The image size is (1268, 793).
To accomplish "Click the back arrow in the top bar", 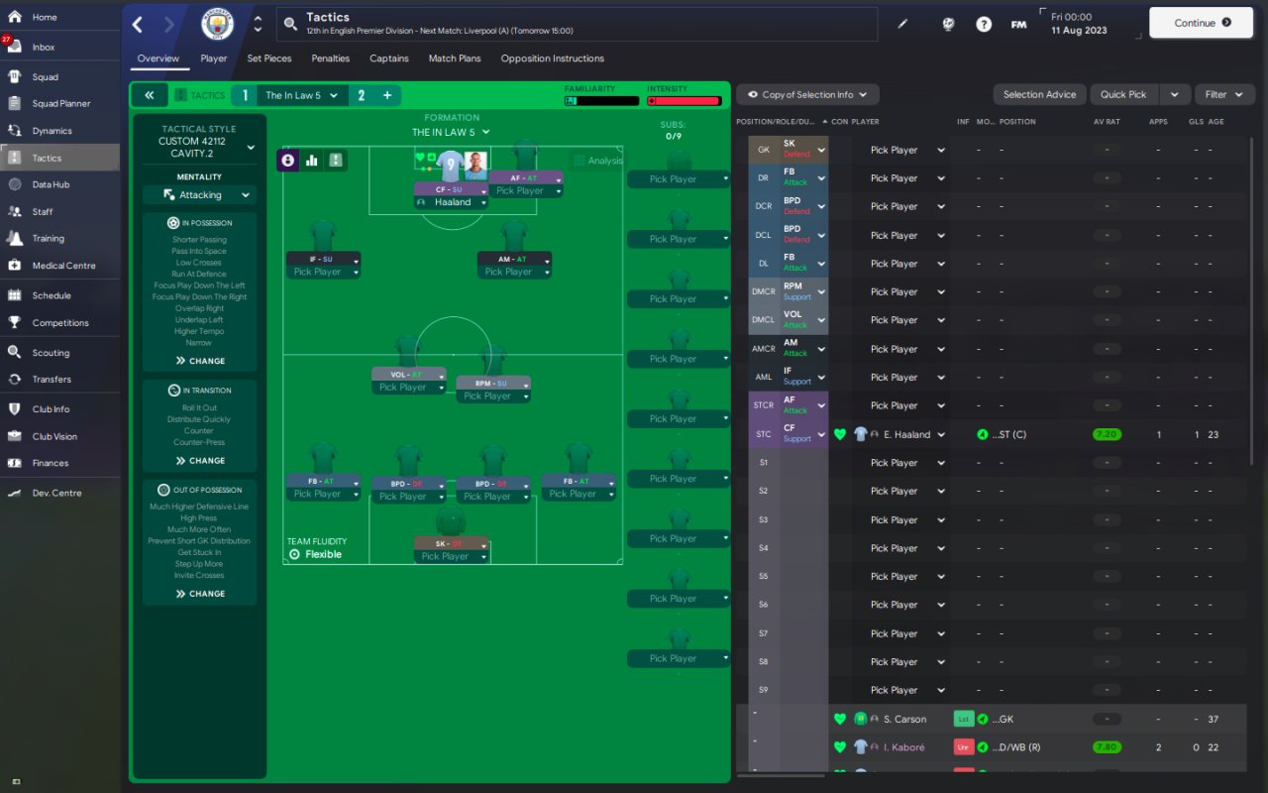I will pyautogui.click(x=138, y=25).
